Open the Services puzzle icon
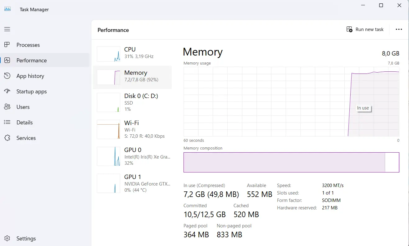This screenshot has height=246, width=409. click(x=7, y=138)
